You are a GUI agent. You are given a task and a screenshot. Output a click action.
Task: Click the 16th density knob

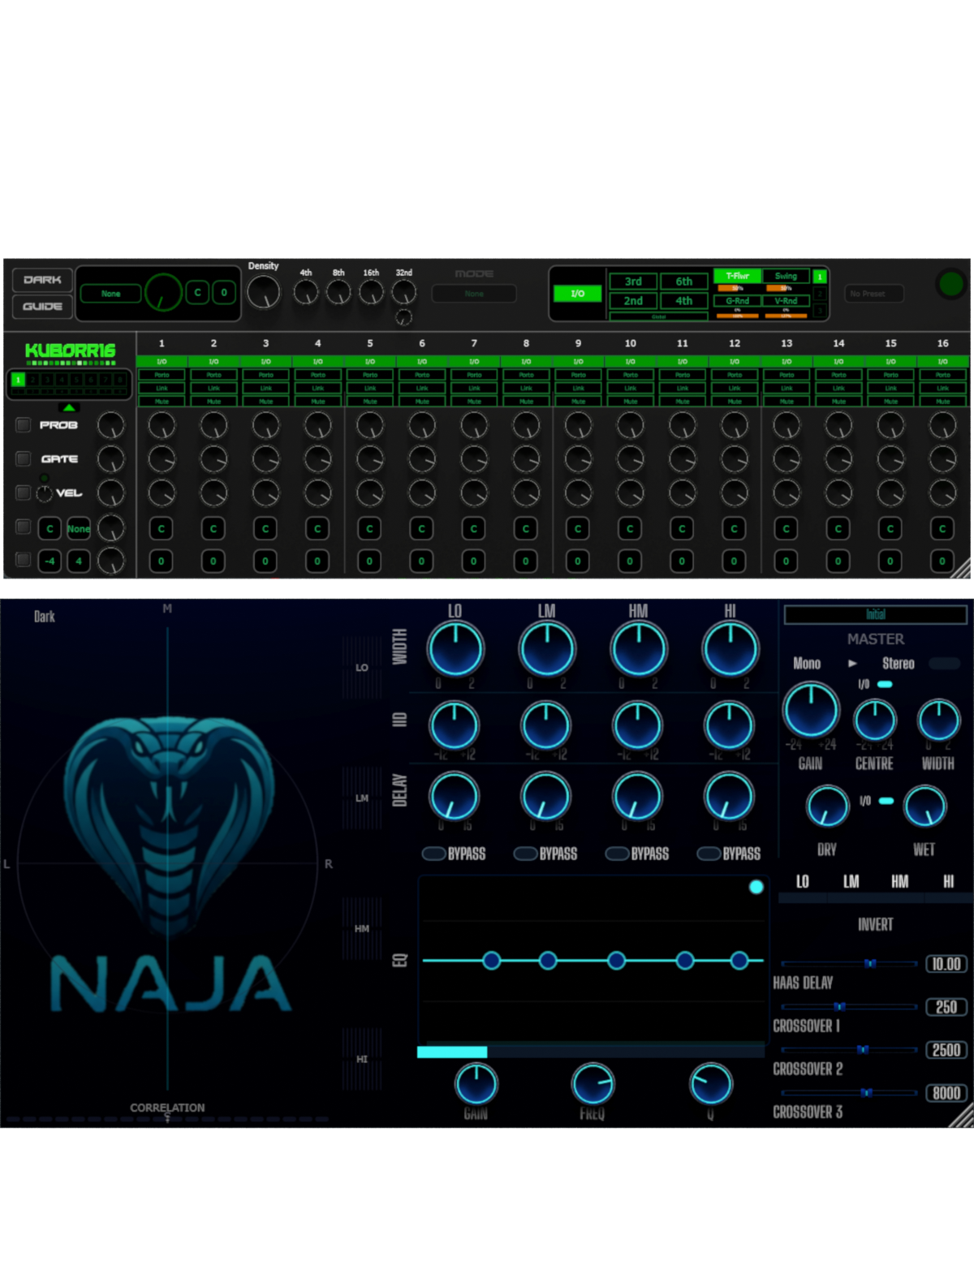point(371,292)
